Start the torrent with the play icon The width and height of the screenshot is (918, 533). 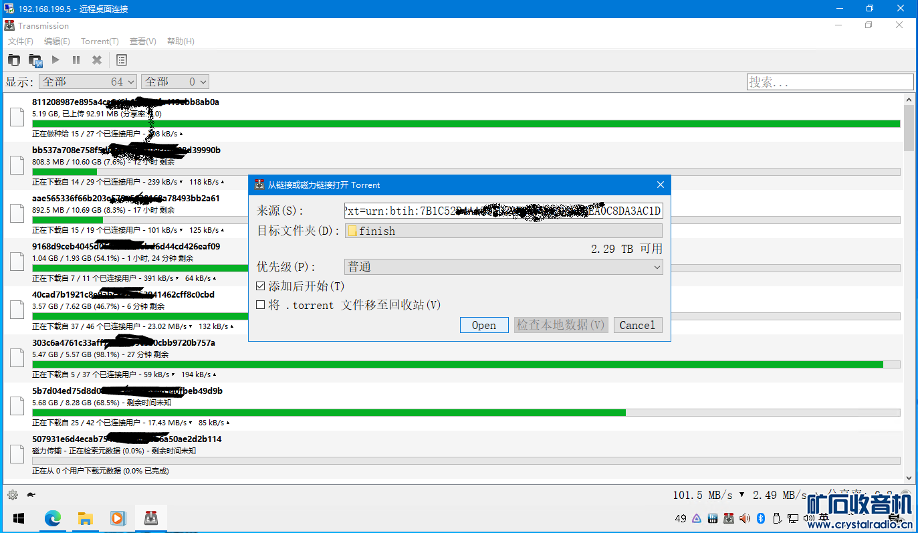56,60
